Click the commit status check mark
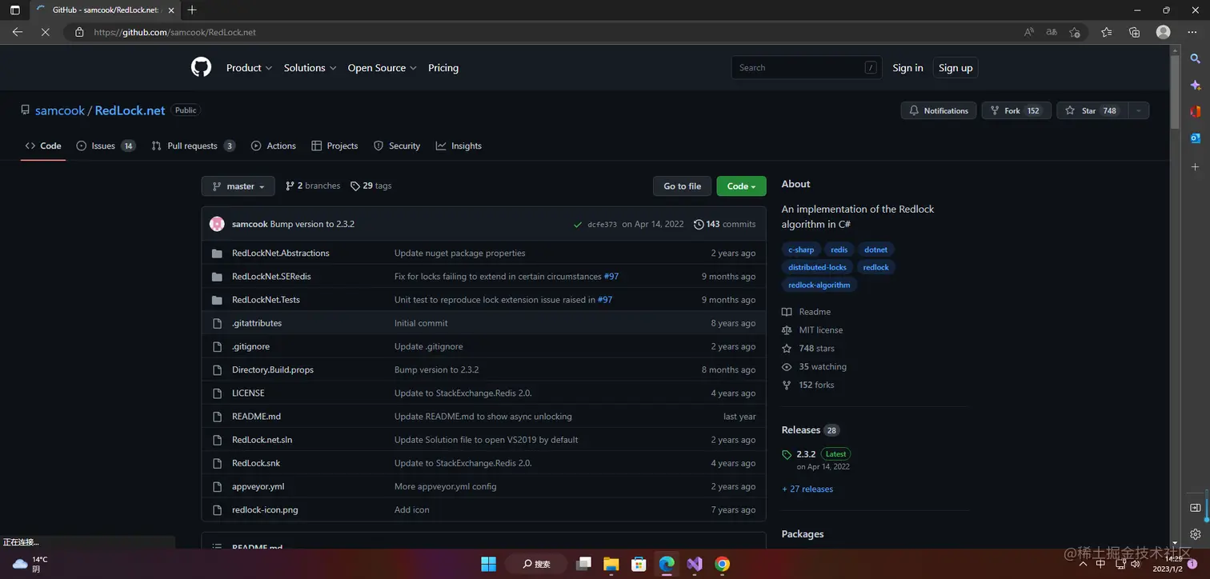 (578, 225)
